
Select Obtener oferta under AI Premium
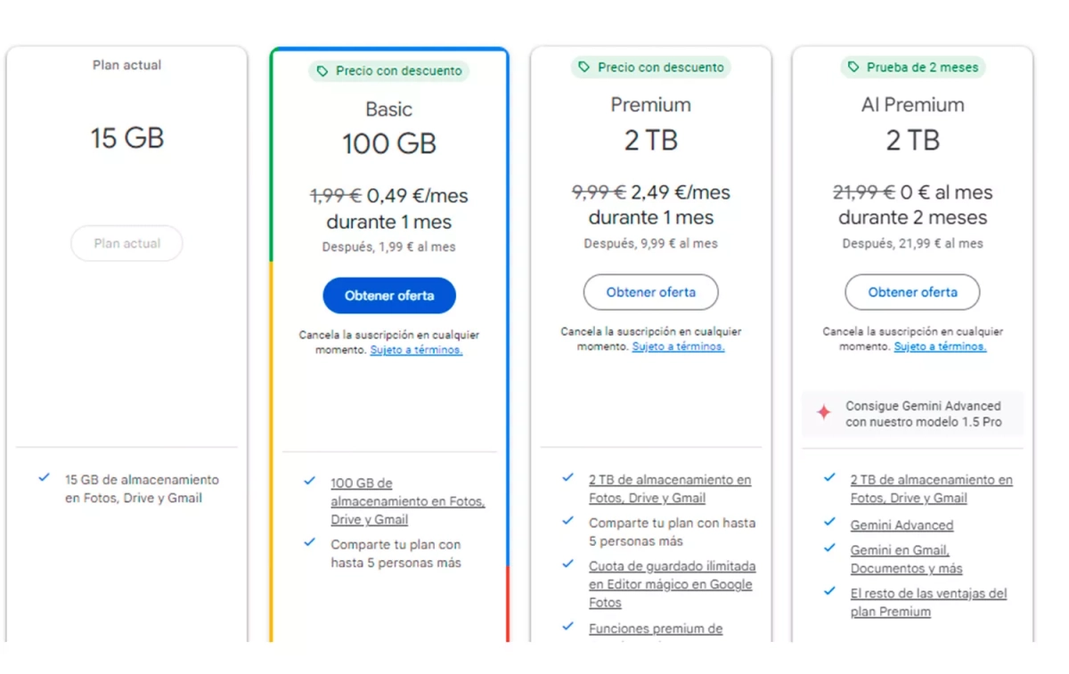coord(912,292)
